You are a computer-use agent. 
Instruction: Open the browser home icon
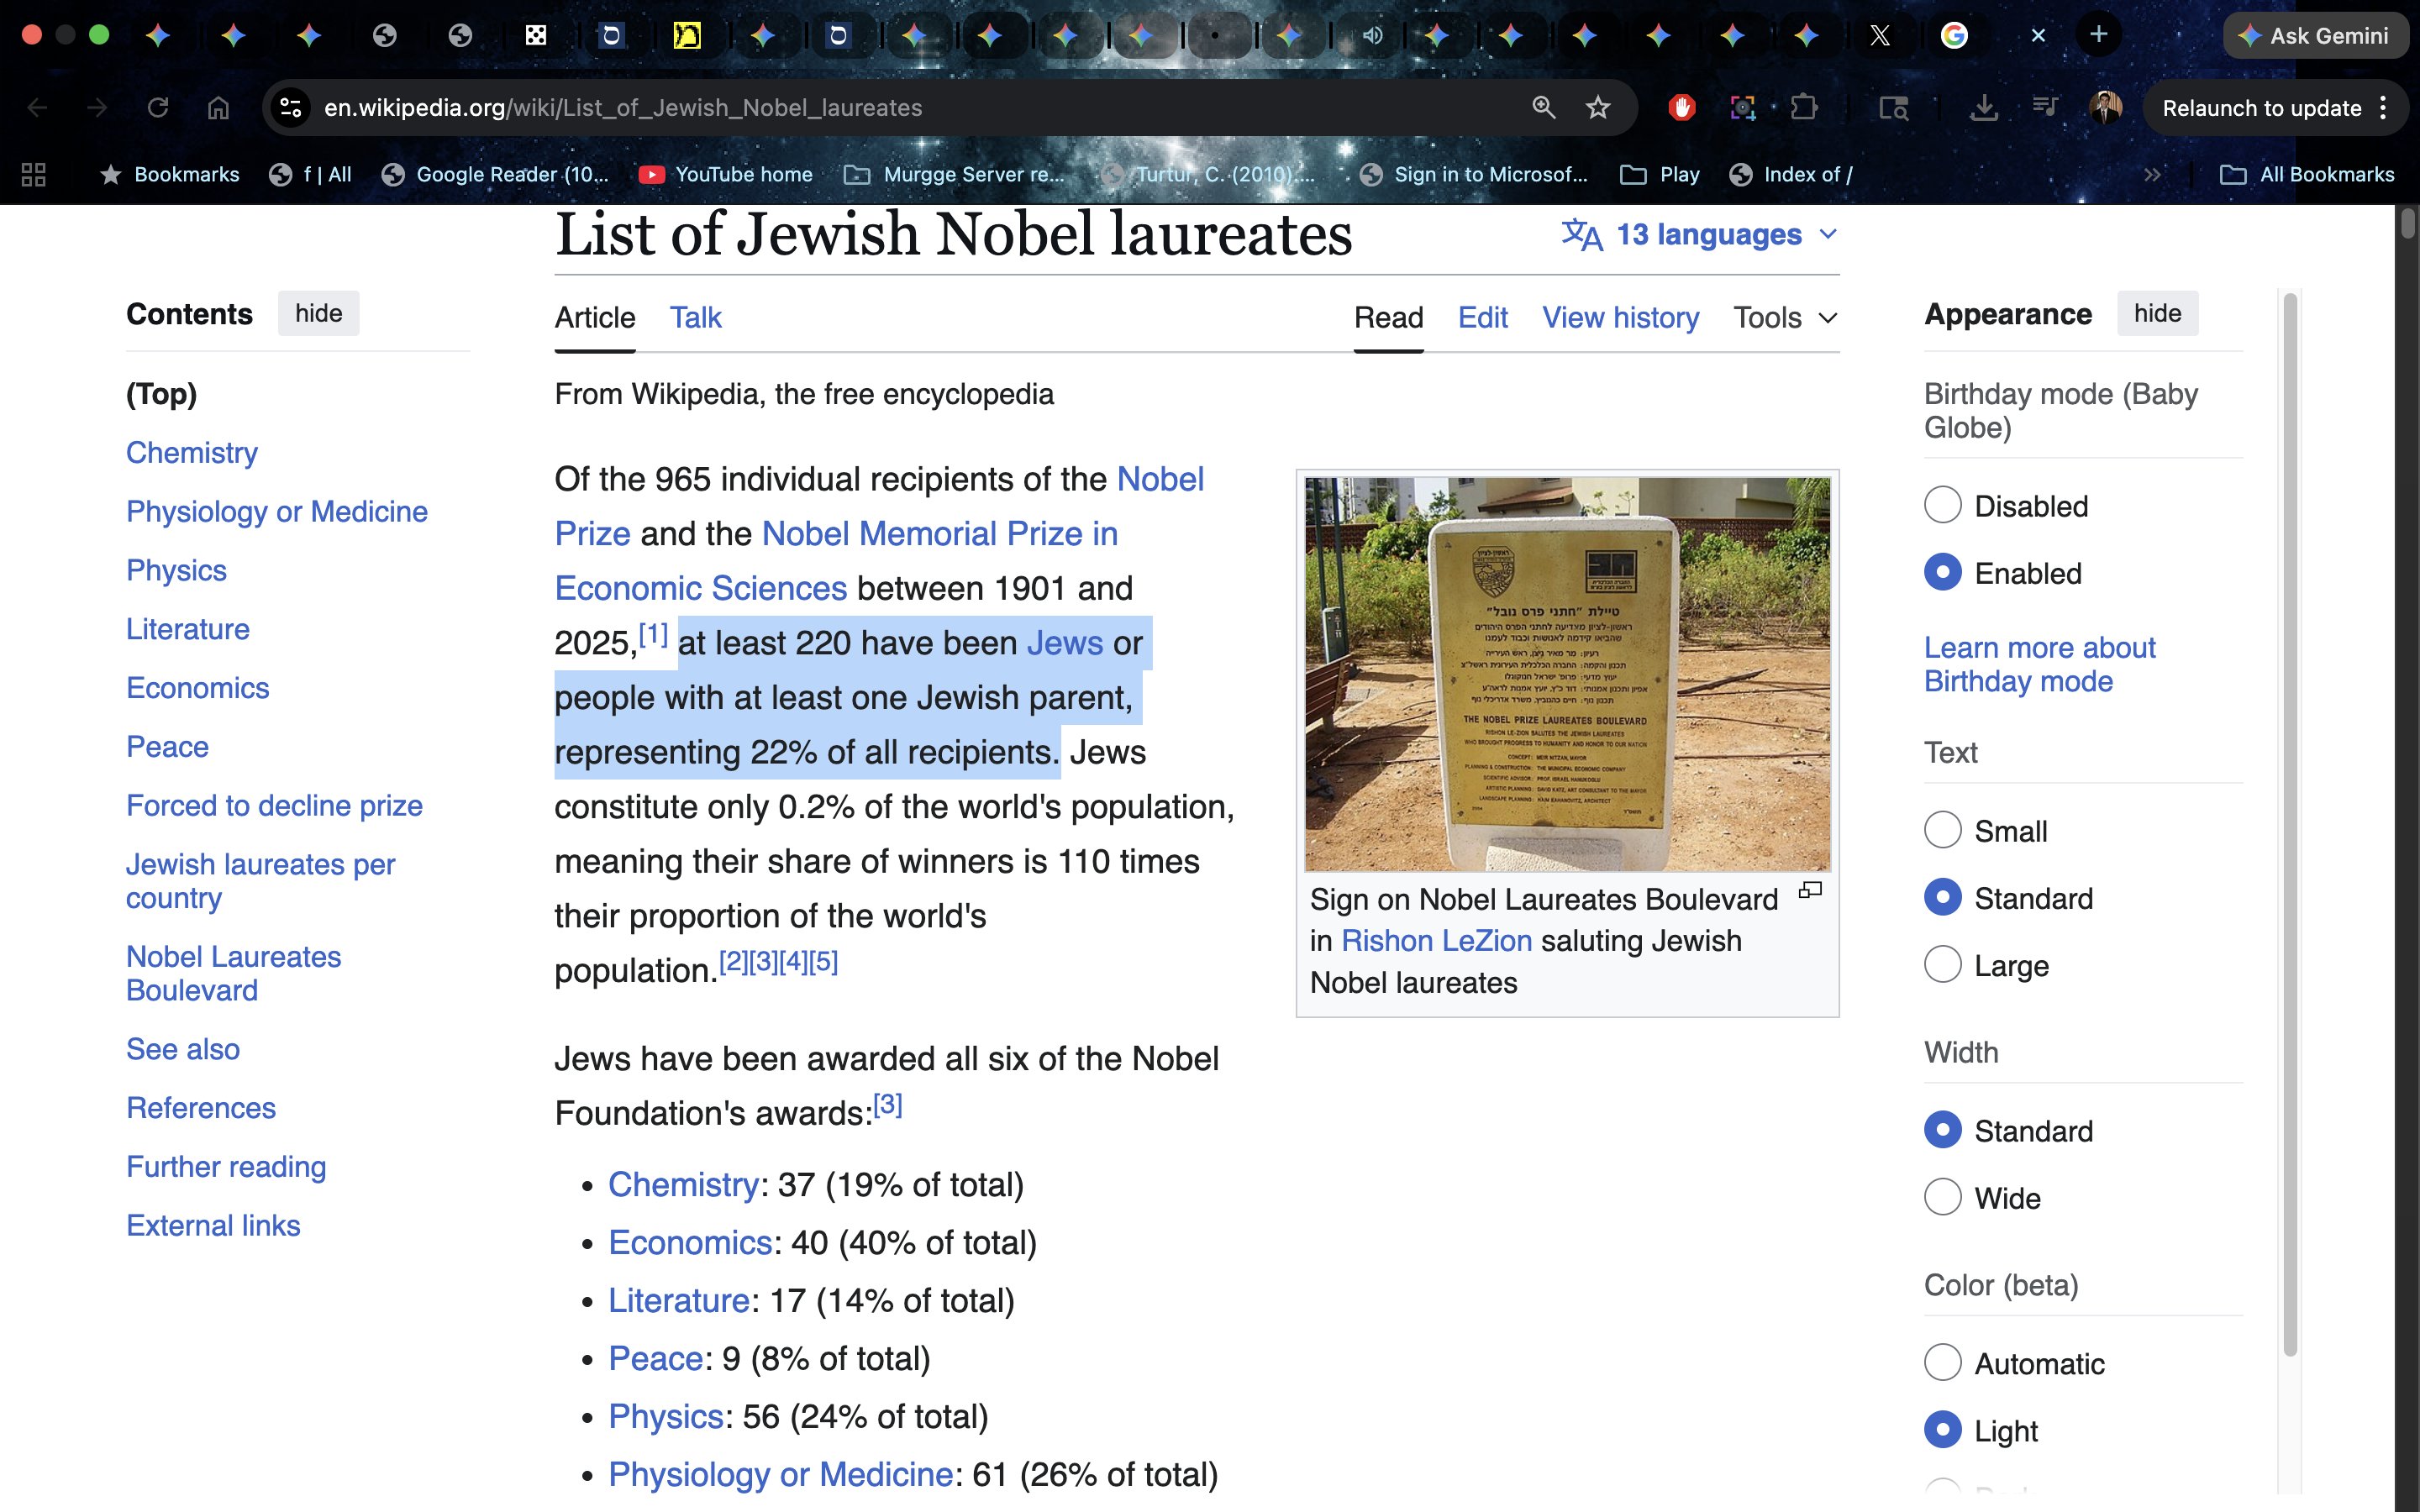click(x=218, y=108)
